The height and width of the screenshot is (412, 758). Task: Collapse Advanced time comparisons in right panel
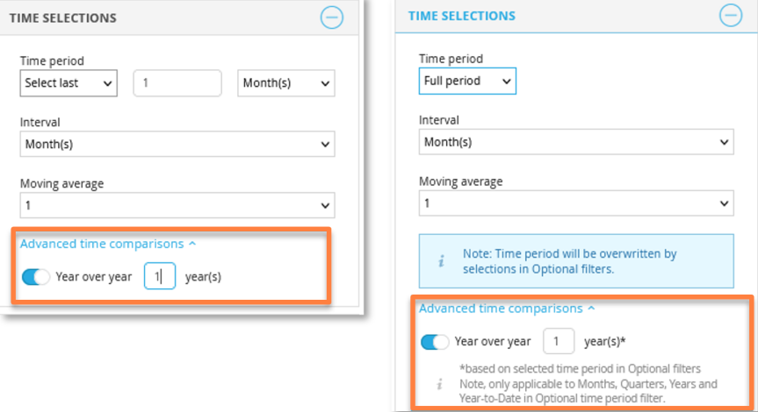point(507,309)
